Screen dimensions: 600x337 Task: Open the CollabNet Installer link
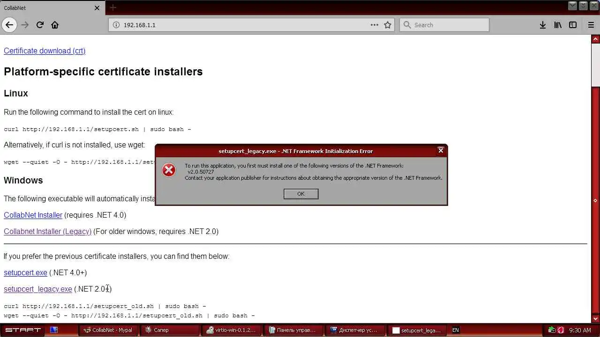[33, 215]
